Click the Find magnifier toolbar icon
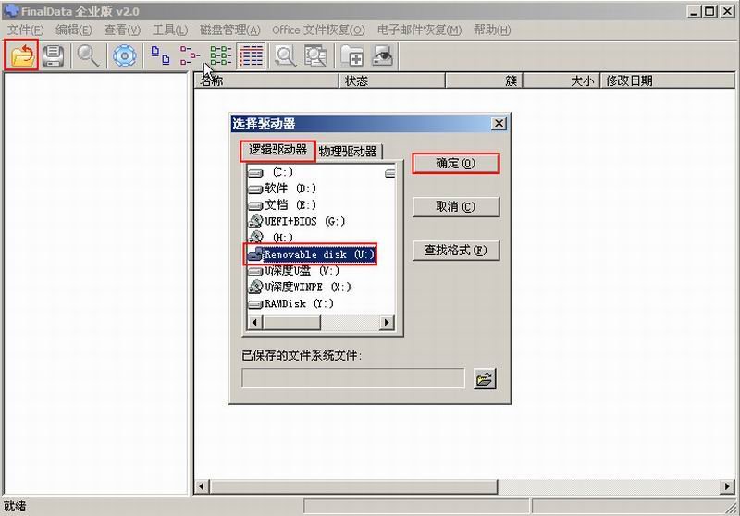 tap(88, 55)
